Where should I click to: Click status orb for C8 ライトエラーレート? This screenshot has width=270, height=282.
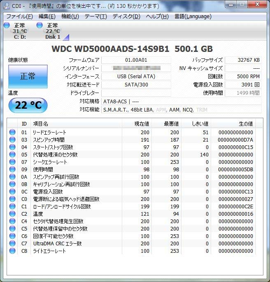coord(12,251)
